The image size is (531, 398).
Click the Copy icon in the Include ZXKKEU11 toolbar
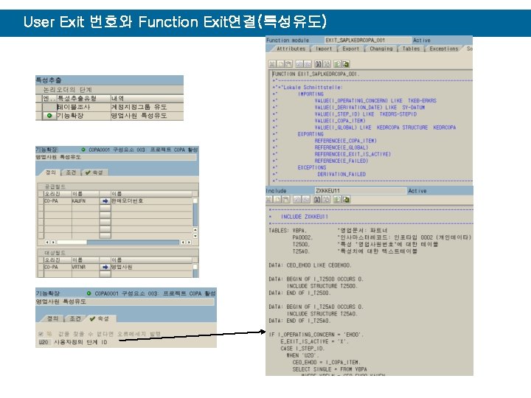(278, 200)
